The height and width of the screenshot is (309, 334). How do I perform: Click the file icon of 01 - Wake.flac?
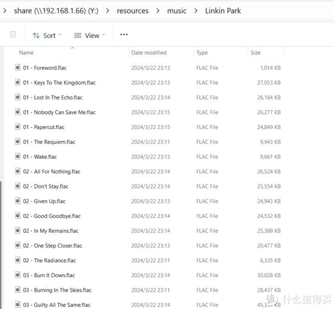pos(18,157)
